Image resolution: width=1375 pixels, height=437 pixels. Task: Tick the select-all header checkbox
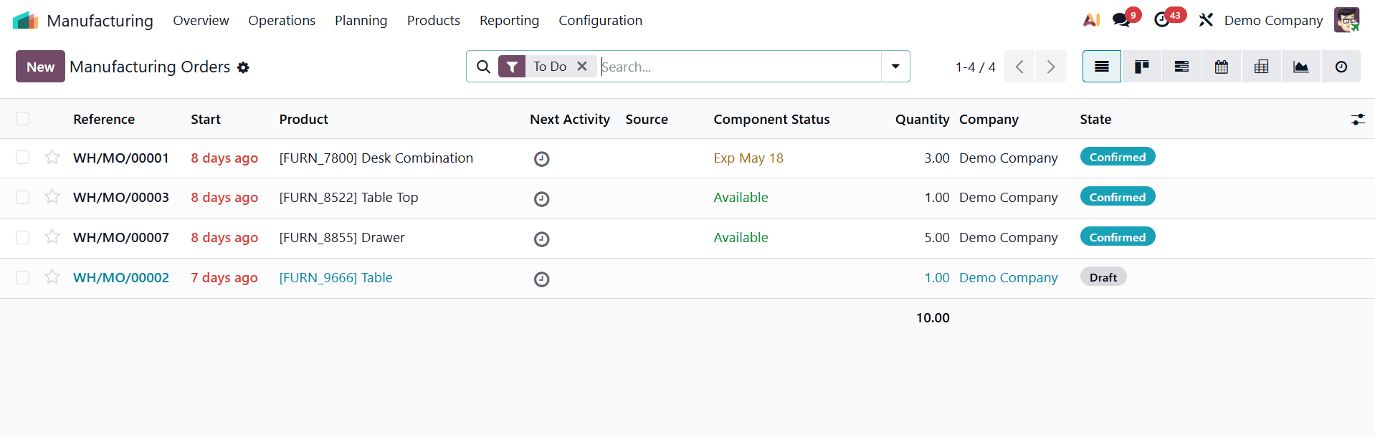(23, 118)
